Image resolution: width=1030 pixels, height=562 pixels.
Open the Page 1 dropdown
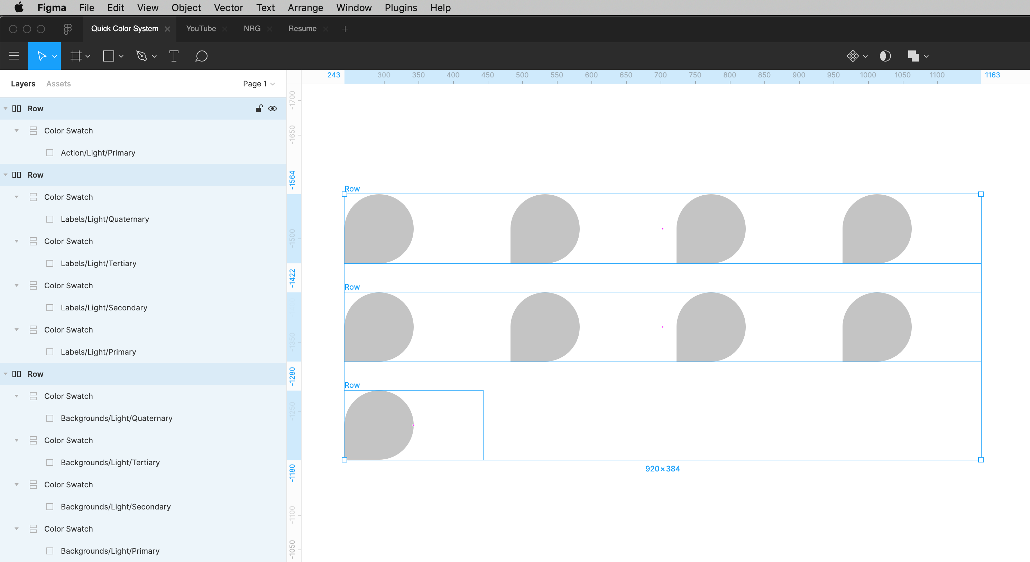pos(259,84)
